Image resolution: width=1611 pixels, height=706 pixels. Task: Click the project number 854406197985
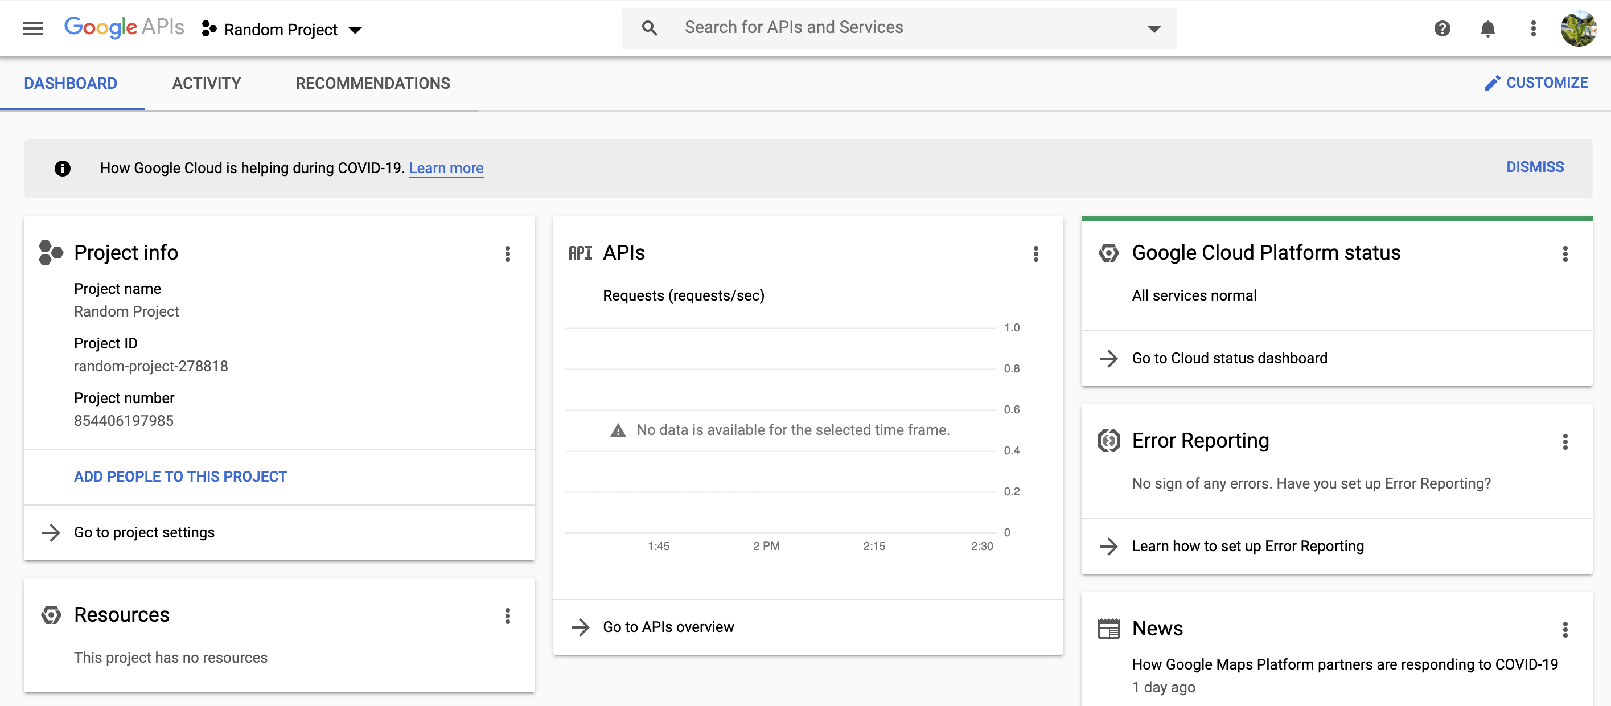(x=124, y=421)
